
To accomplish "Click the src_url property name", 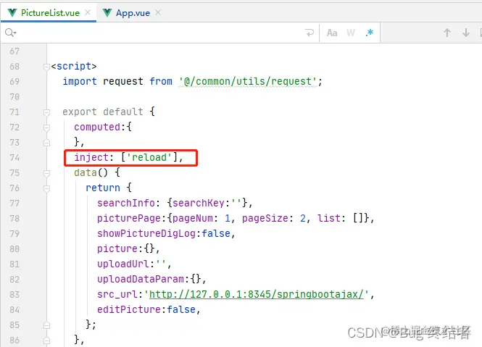I will pos(117,294).
